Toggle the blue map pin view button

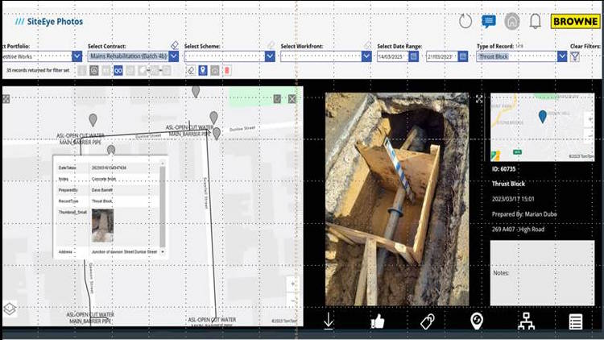[x=203, y=71]
